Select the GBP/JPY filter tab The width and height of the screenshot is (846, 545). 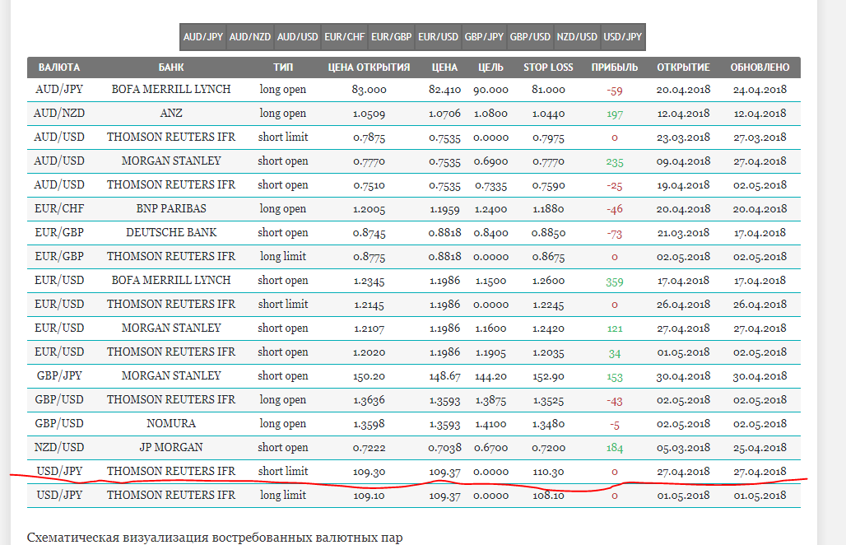pyautogui.click(x=484, y=37)
